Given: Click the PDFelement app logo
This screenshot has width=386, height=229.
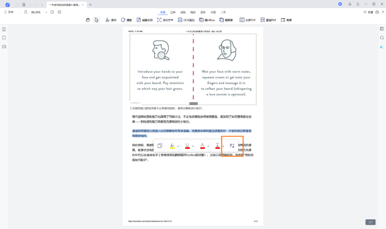Looking at the screenshot, I should point(7,5).
